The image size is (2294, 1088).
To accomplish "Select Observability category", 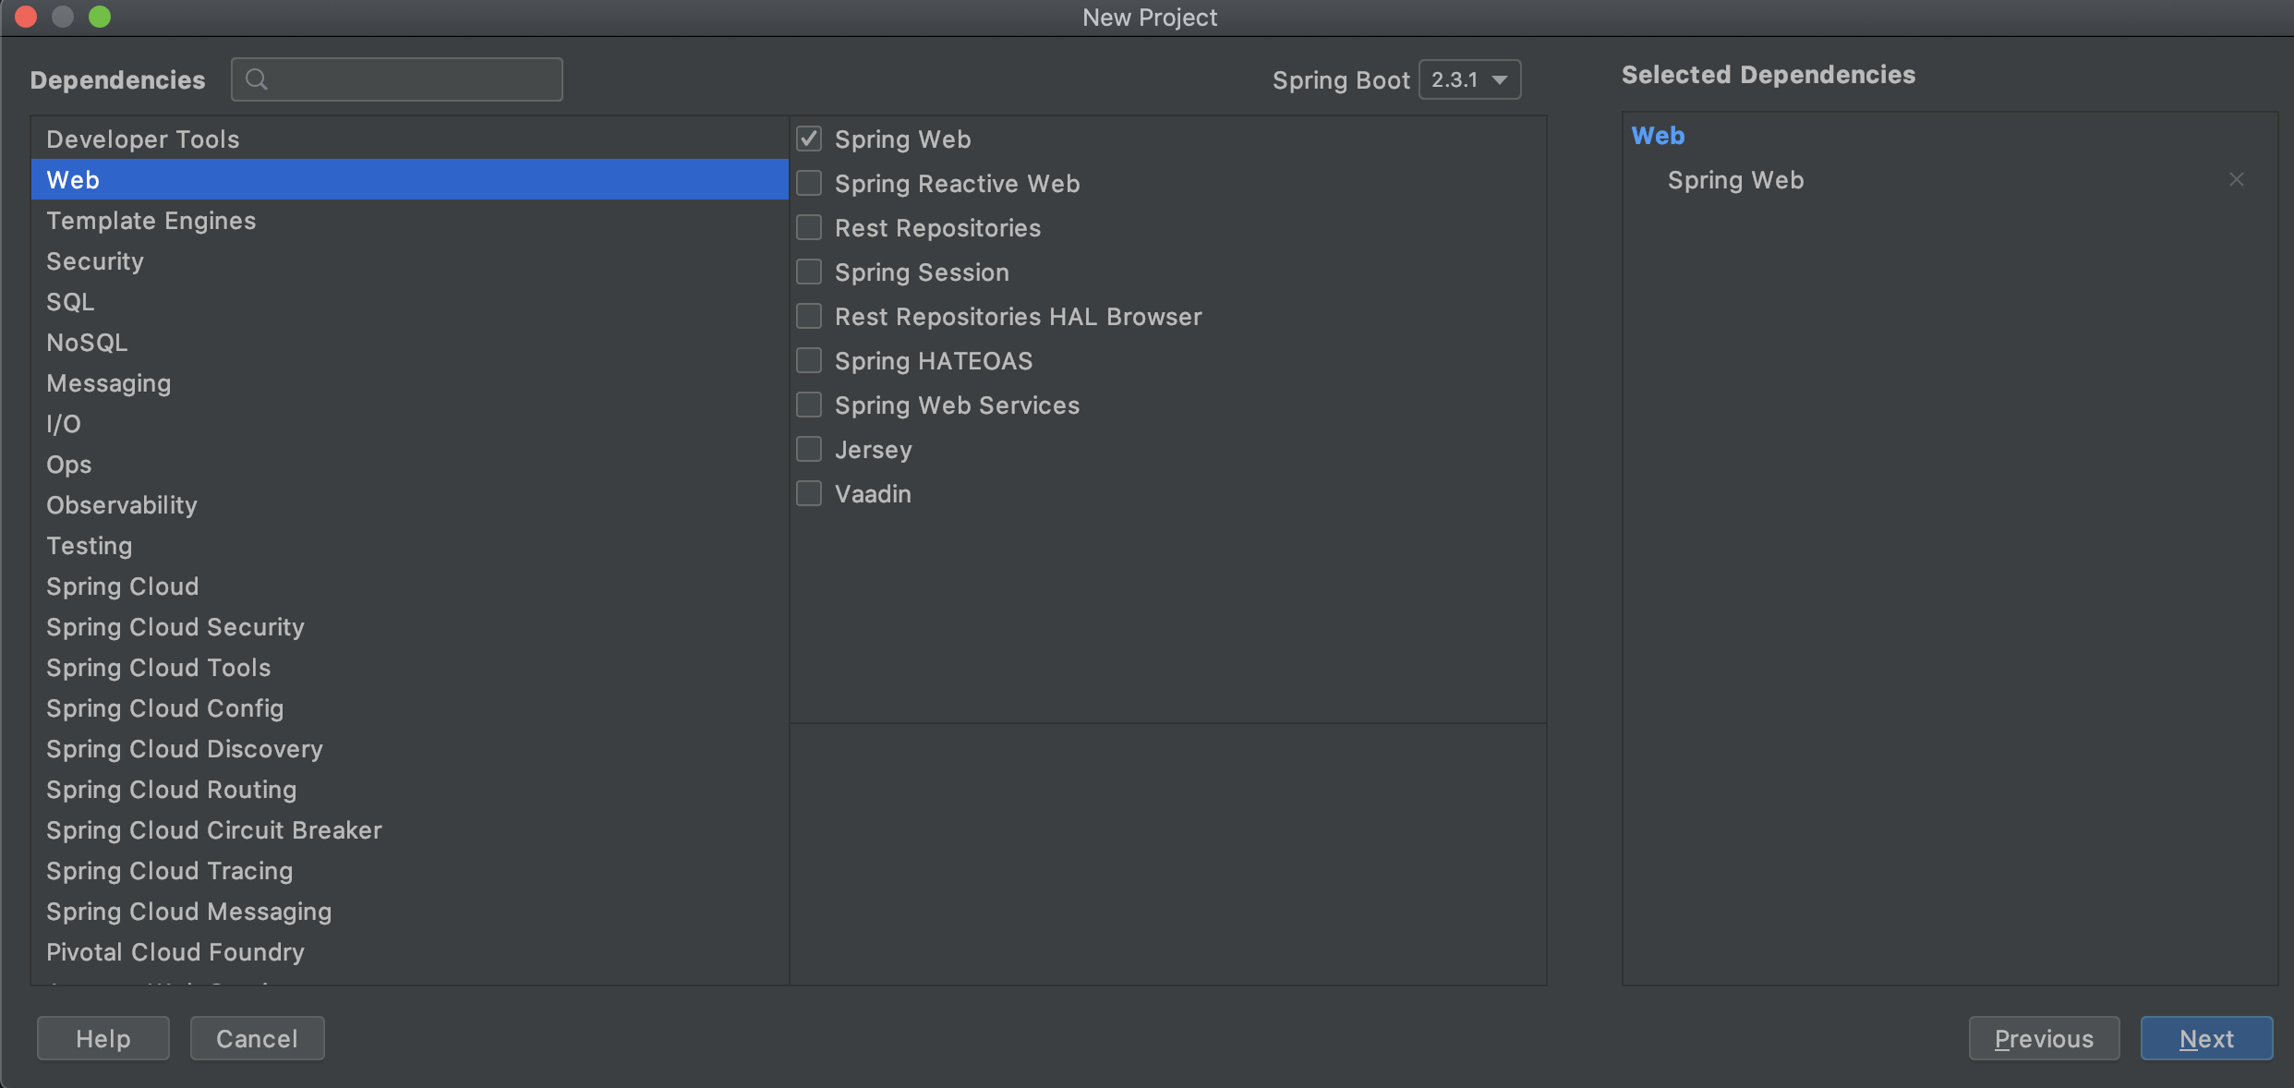I will pyautogui.click(x=410, y=504).
